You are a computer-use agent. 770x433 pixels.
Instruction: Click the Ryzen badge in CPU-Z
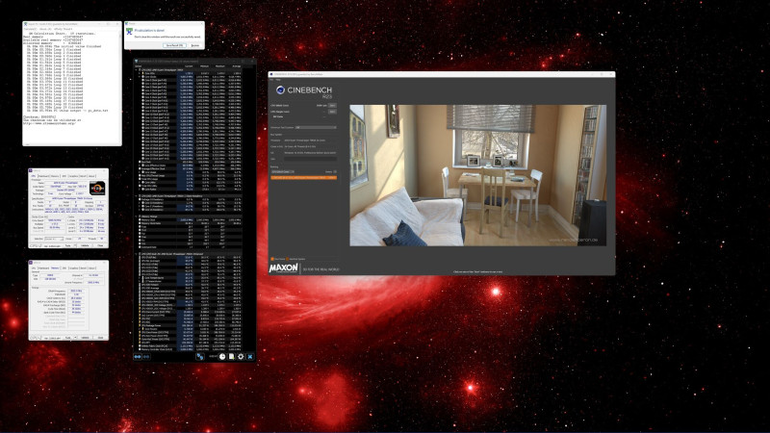point(97,189)
